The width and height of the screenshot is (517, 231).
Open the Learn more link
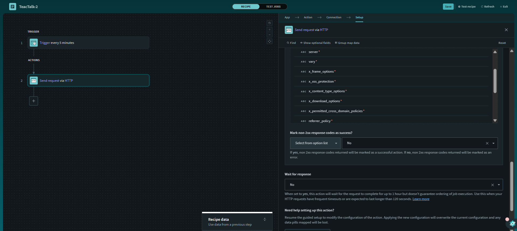point(421,199)
